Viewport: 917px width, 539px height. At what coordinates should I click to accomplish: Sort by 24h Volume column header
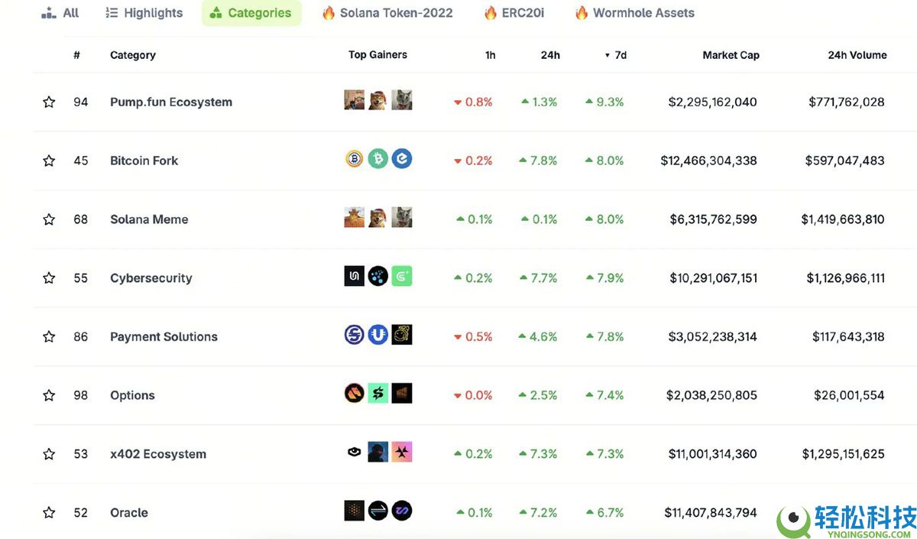(x=857, y=55)
